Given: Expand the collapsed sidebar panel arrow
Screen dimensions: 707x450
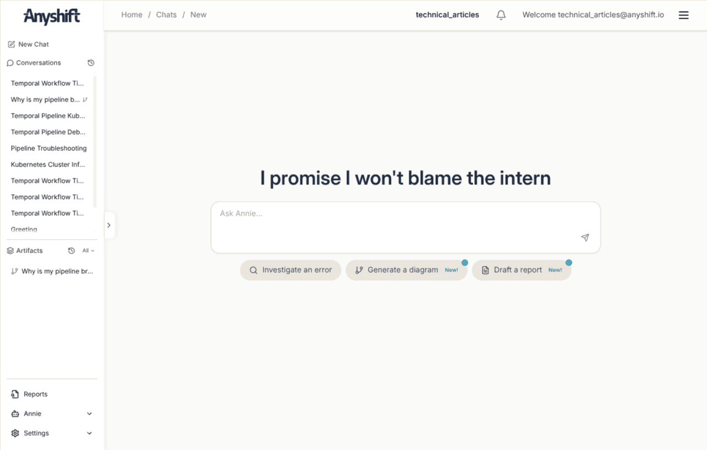Looking at the screenshot, I should (x=109, y=225).
